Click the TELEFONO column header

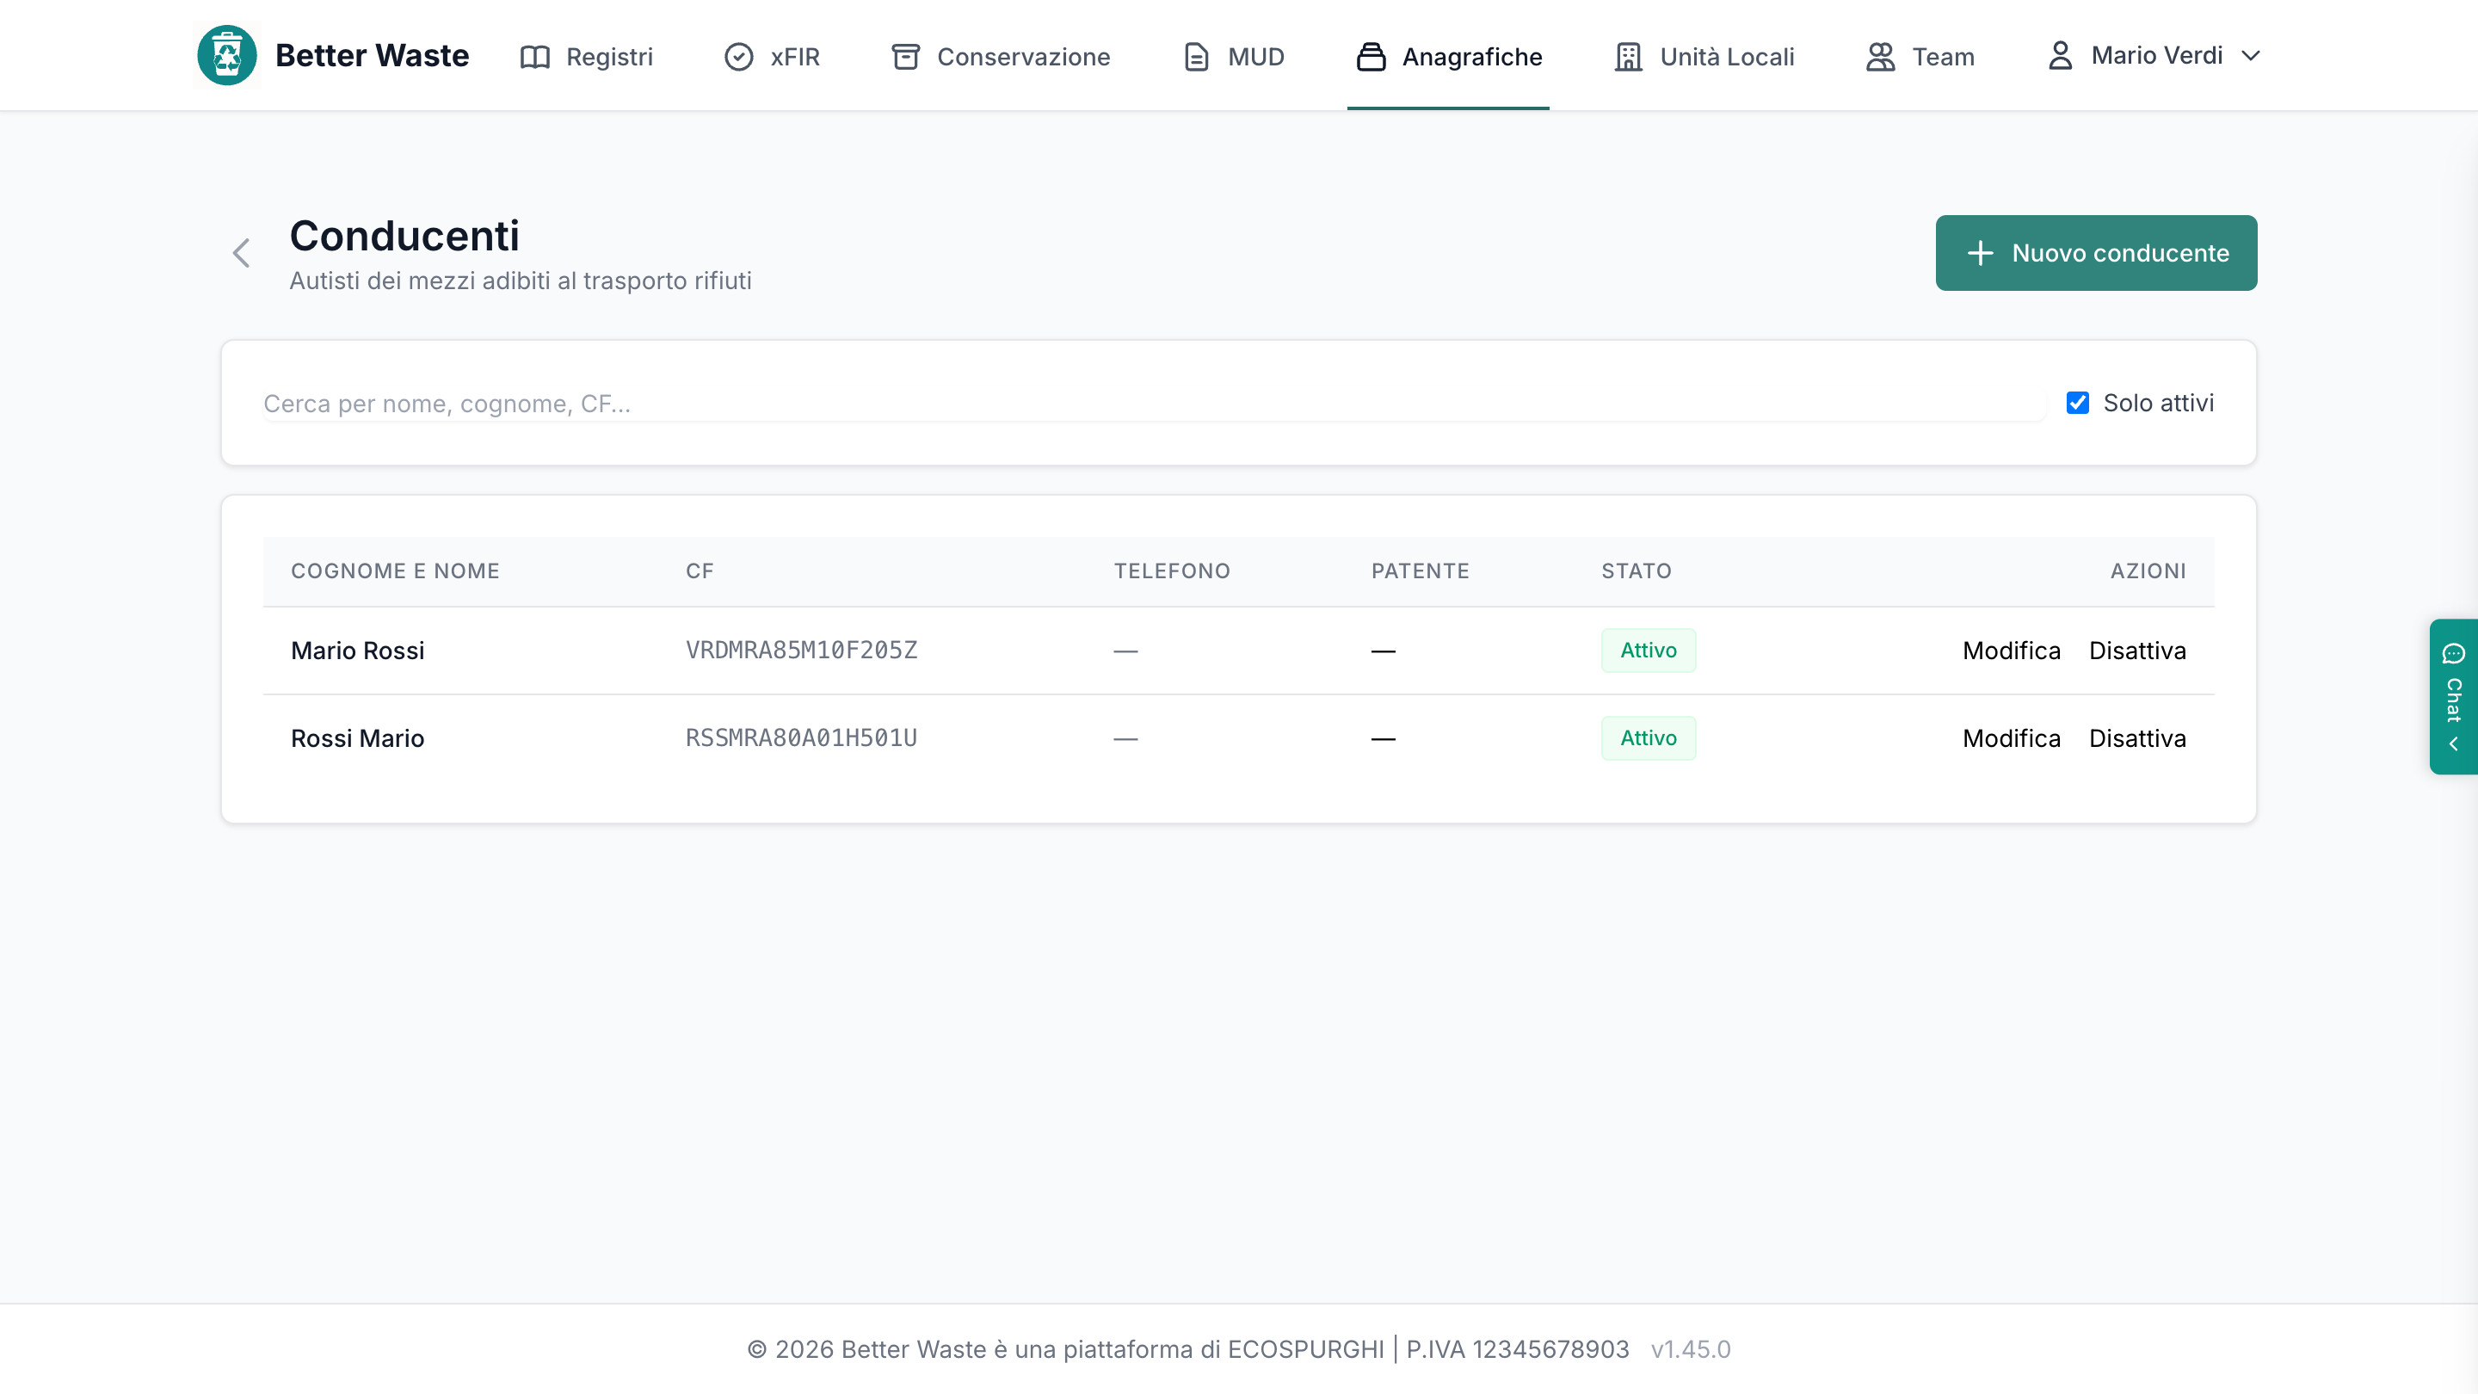tap(1172, 571)
